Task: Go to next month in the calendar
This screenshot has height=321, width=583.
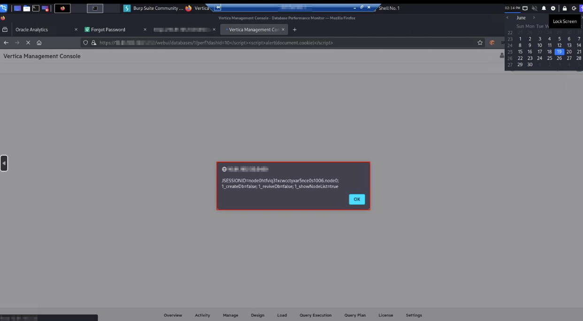Action: [534, 18]
